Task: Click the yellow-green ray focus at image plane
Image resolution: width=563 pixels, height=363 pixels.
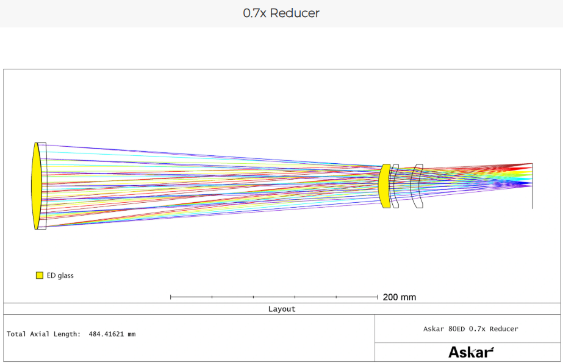Action: 531,173
